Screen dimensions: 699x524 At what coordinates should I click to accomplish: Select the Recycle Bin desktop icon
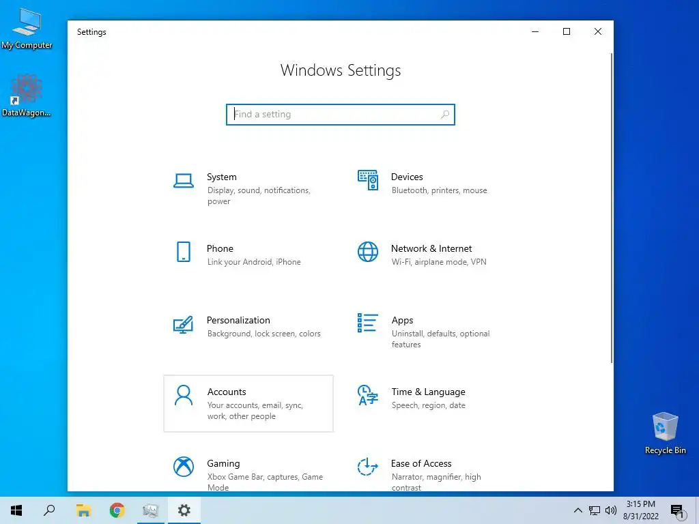pyautogui.click(x=665, y=433)
